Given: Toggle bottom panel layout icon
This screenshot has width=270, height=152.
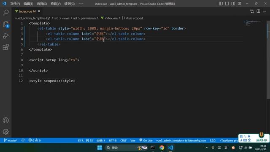Looking at the screenshot, I should [x=227, y=3].
